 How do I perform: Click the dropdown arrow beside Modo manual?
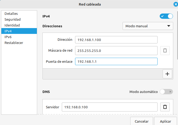pyautogui.click(x=169, y=26)
